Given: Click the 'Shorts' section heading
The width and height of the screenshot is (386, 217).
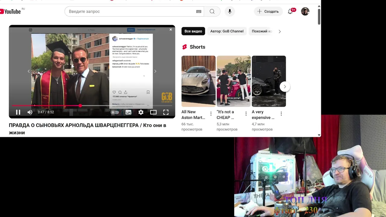Looking at the screenshot, I should pos(198,47).
